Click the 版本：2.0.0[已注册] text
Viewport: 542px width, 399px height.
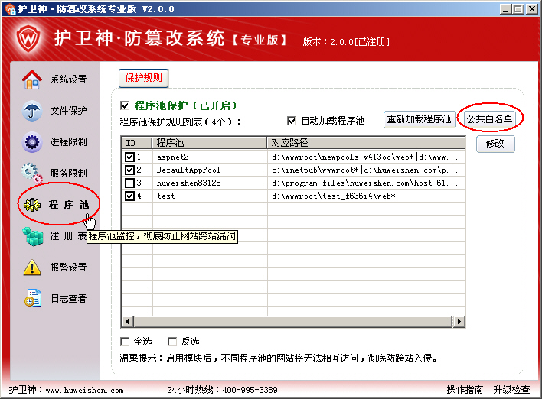(346, 42)
